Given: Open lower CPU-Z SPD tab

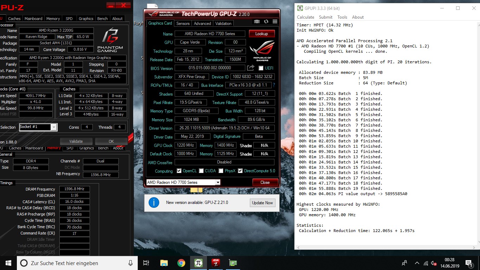Looking at the screenshot, I should coord(70,148).
